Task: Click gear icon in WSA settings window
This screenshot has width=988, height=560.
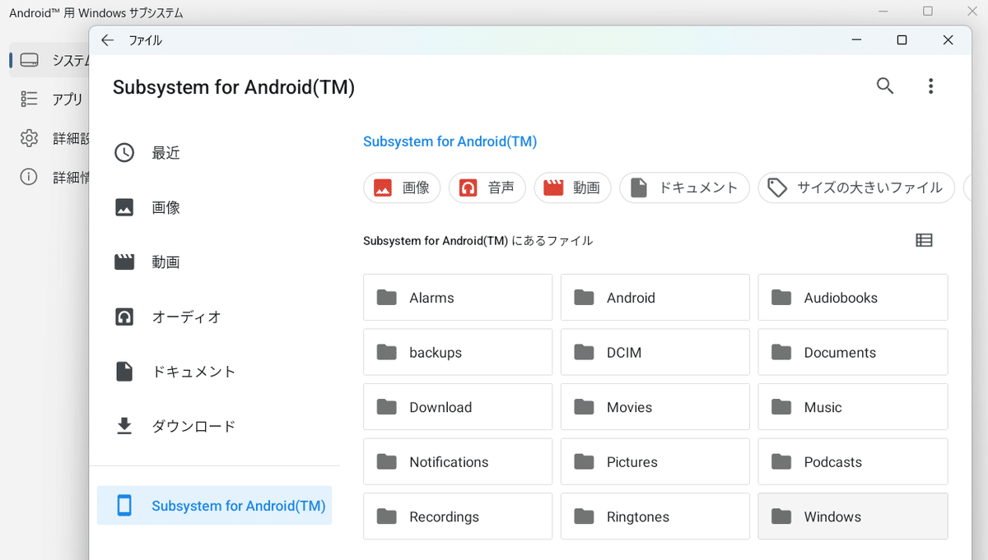Action: (x=30, y=138)
